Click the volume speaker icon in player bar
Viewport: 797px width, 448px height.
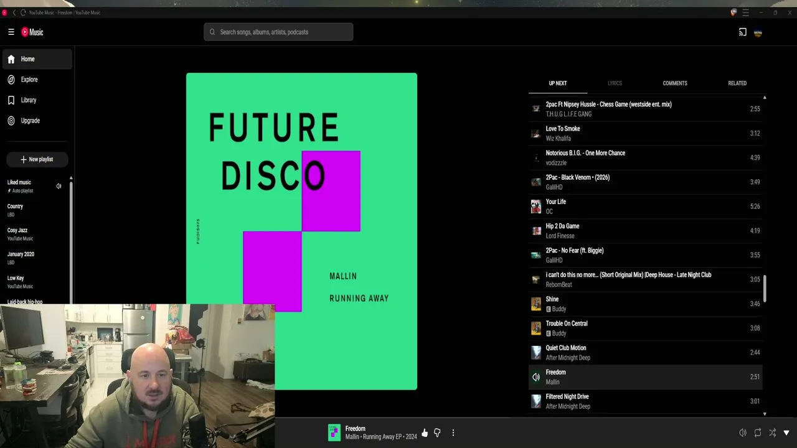coord(742,433)
